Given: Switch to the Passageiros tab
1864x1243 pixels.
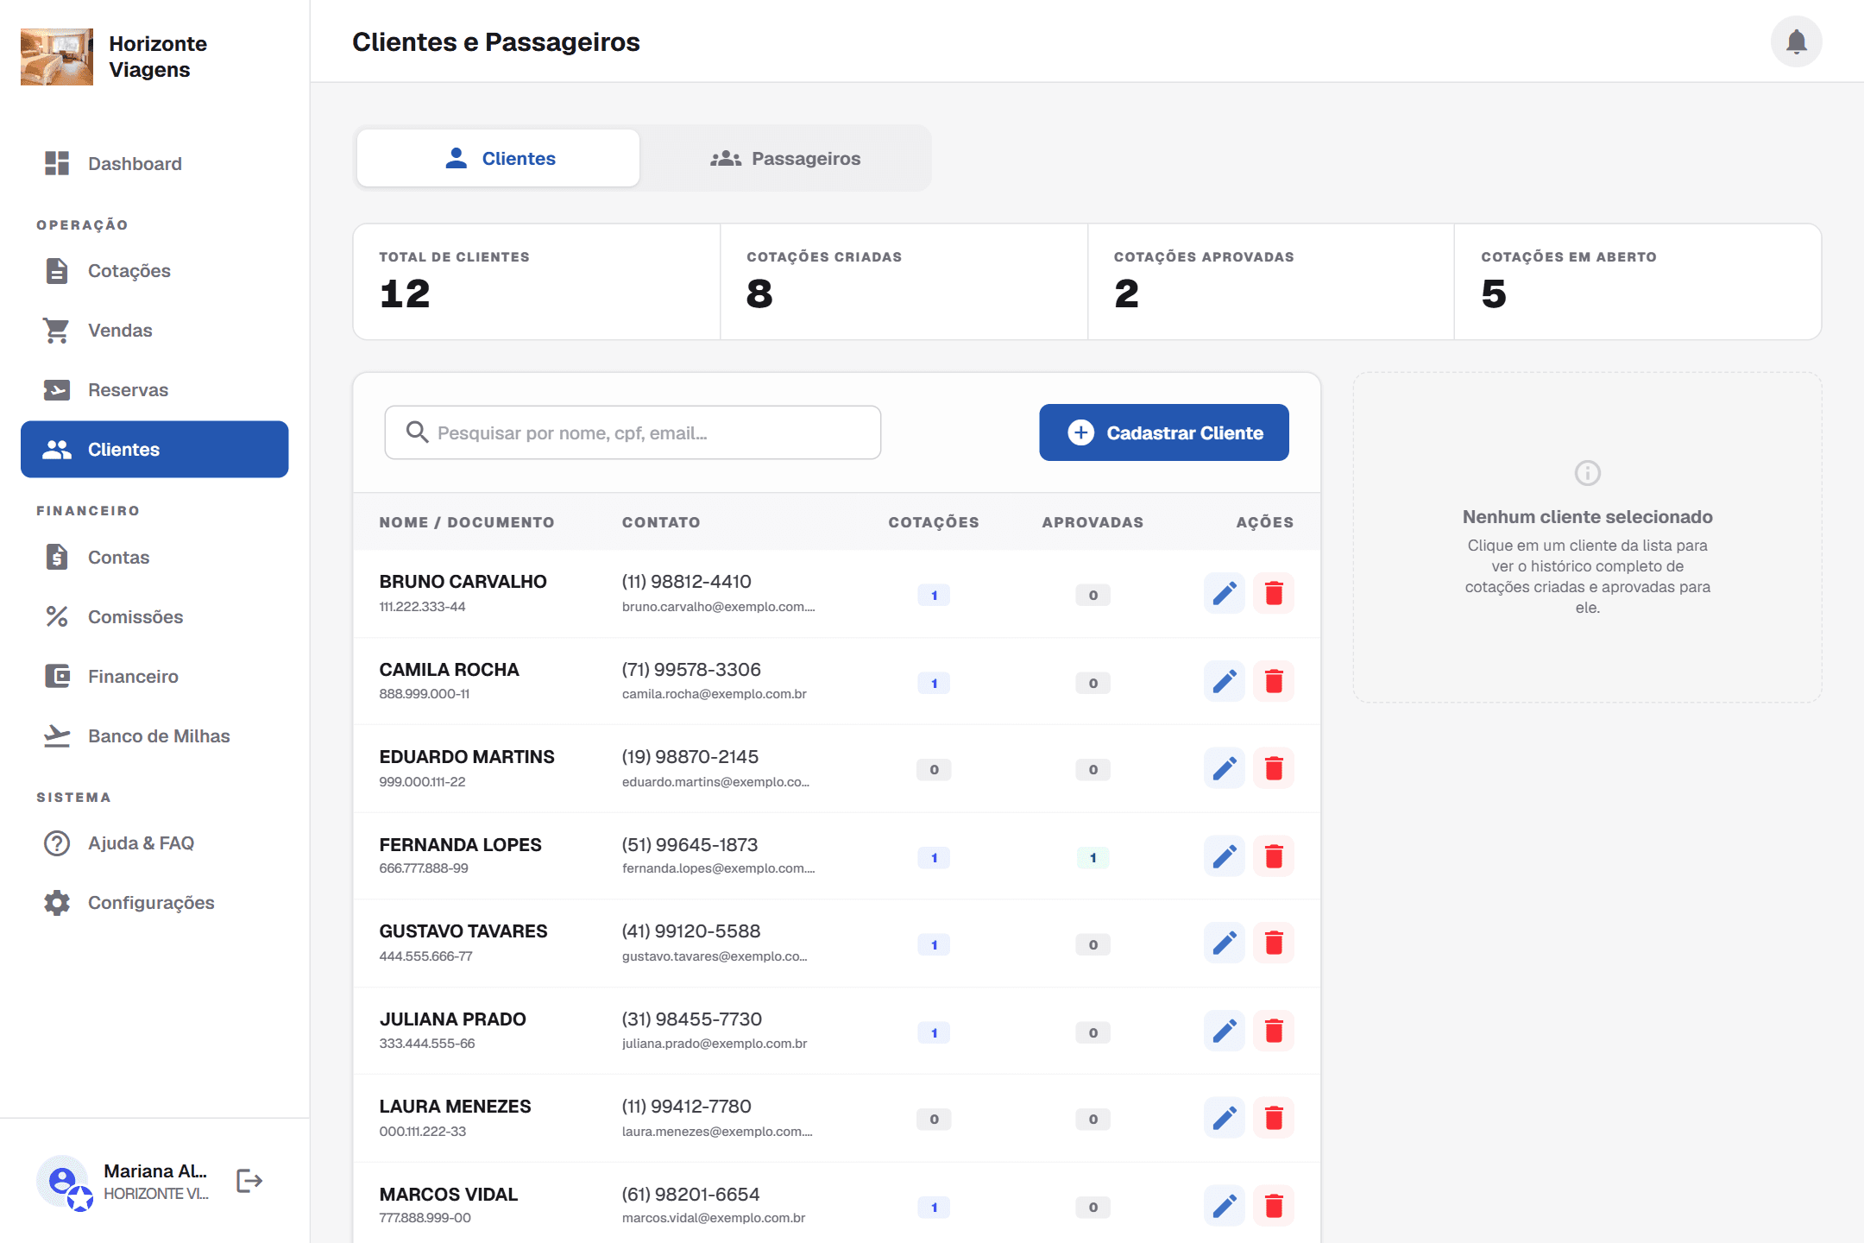Looking at the screenshot, I should coord(785,158).
